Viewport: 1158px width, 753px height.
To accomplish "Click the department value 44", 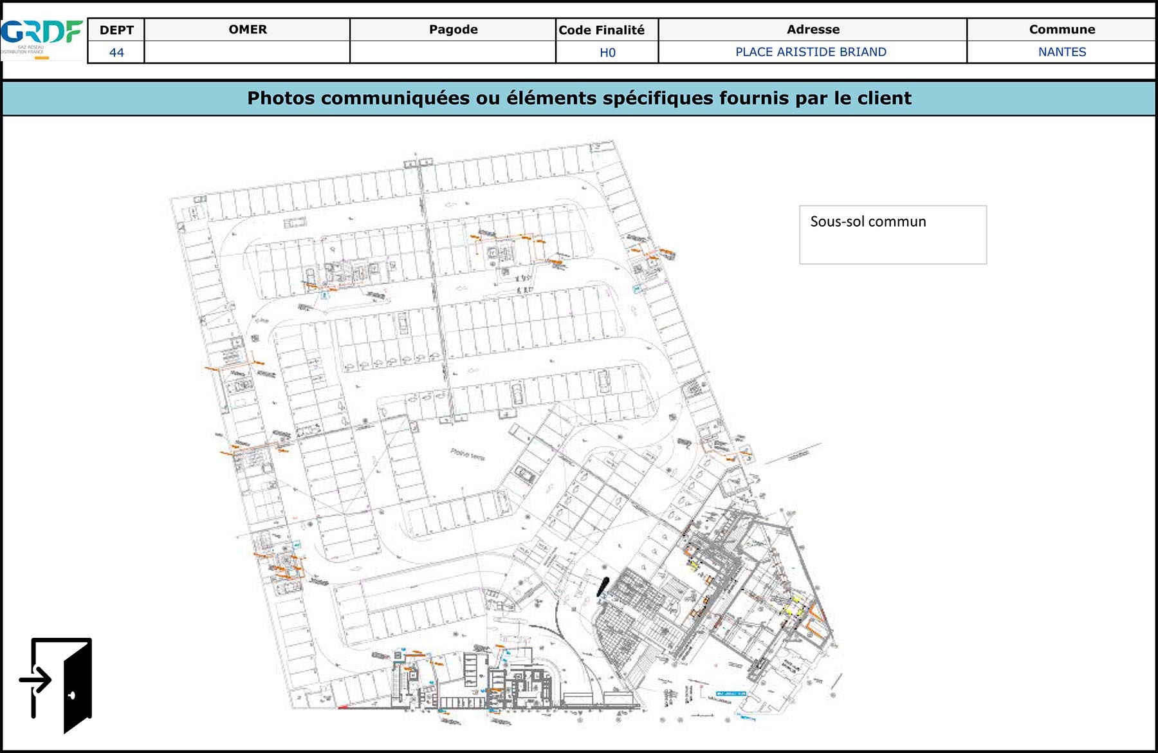I will 116,52.
